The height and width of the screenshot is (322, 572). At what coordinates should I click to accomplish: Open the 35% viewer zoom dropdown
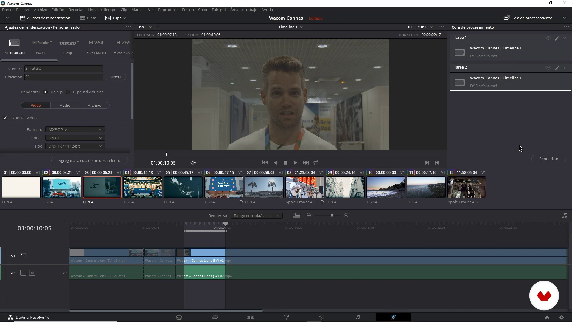(145, 27)
